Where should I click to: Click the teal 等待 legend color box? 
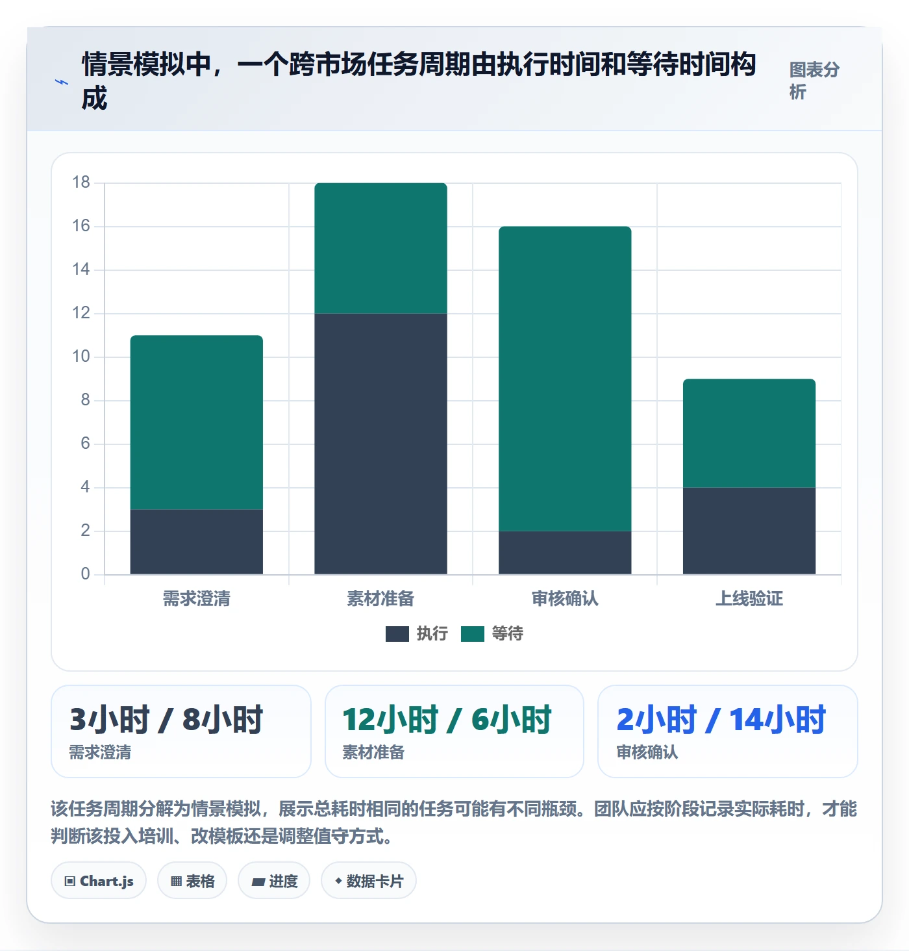click(473, 633)
